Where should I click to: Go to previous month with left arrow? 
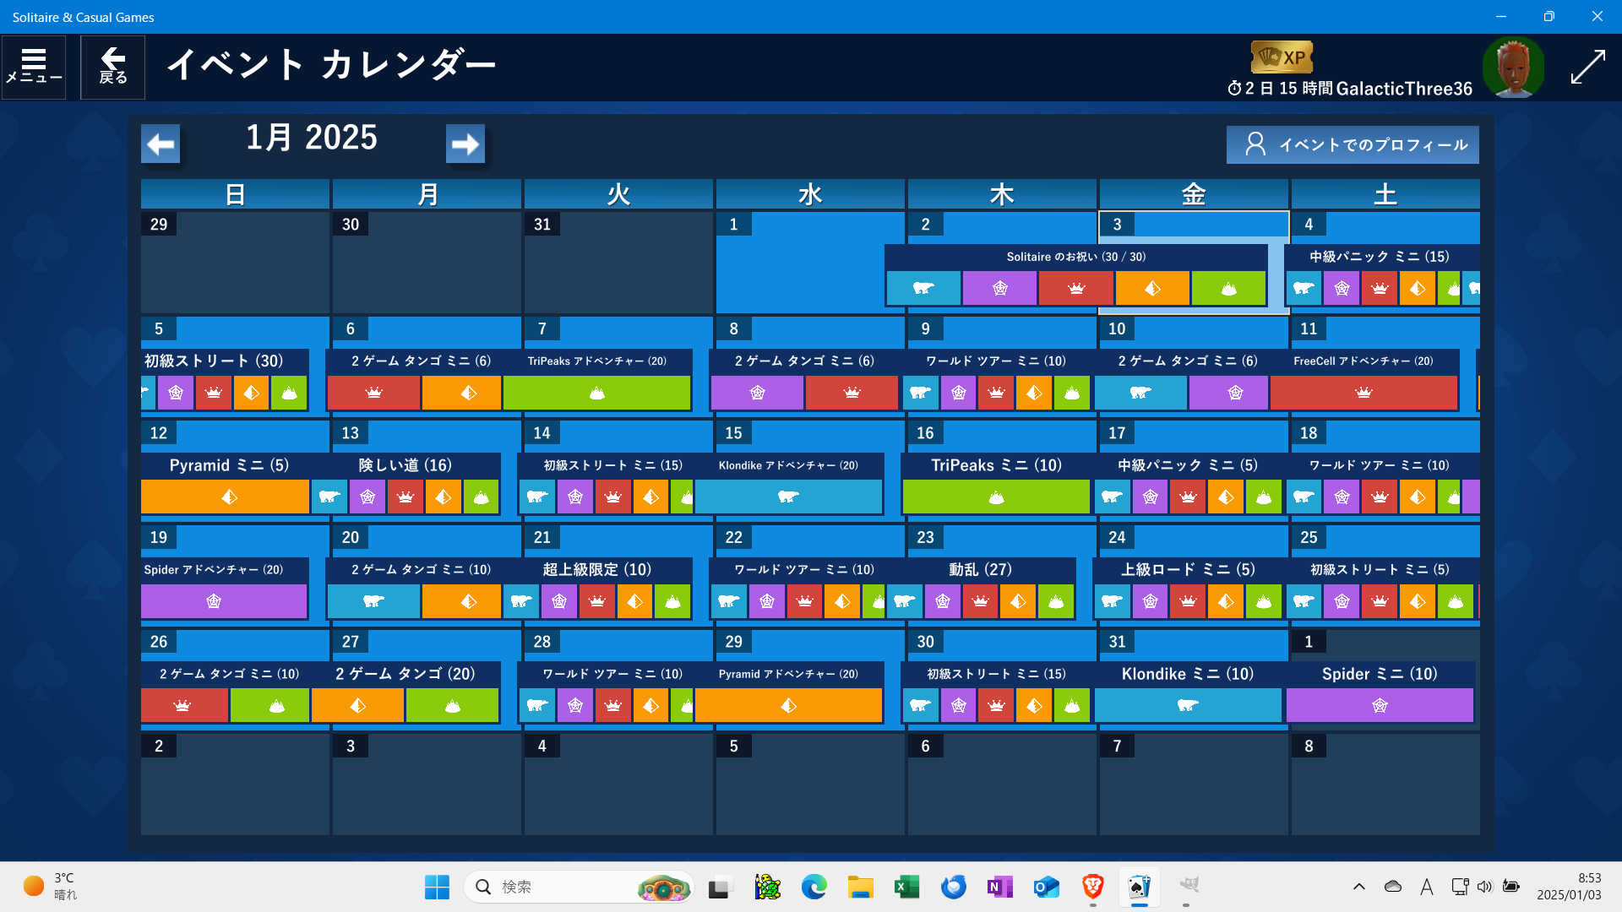(x=161, y=144)
